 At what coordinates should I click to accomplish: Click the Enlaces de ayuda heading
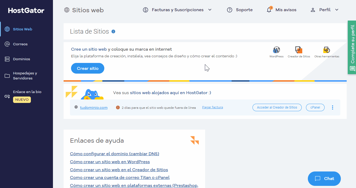[x=97, y=141]
